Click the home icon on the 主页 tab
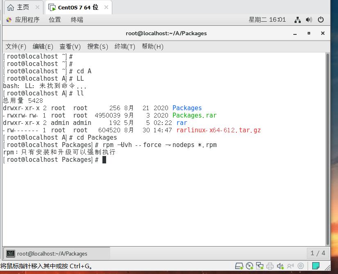 tap(10, 7)
